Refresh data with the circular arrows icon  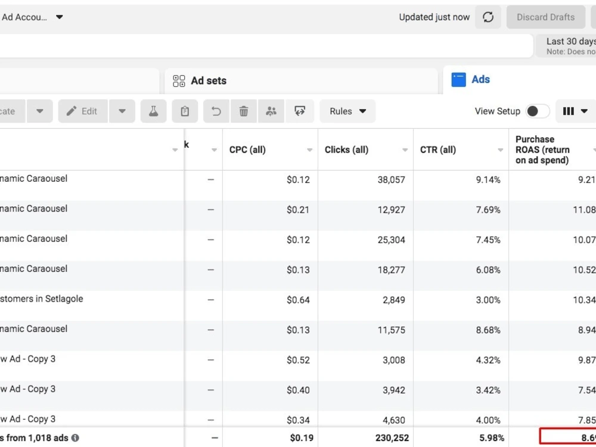coord(488,17)
